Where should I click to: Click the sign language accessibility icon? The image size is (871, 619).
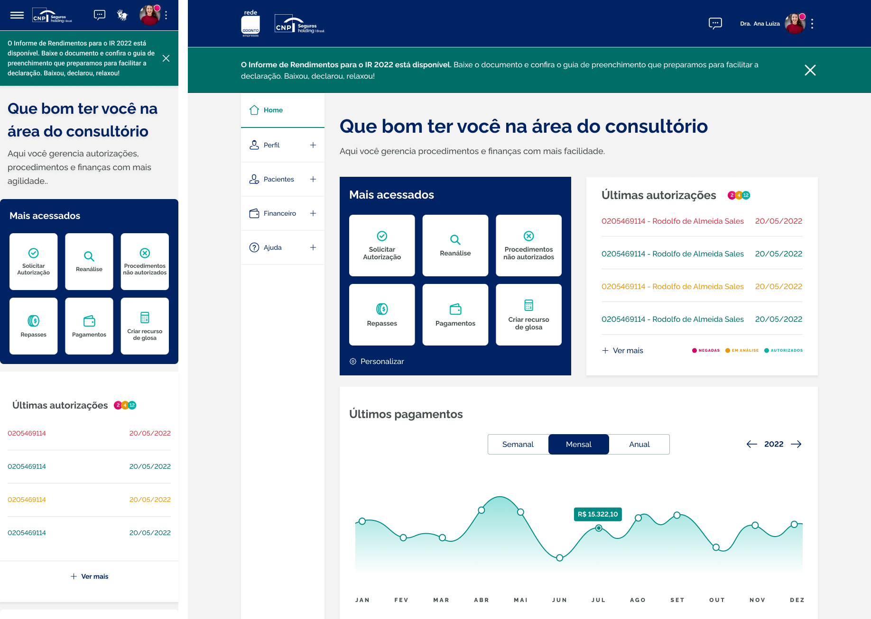(122, 15)
